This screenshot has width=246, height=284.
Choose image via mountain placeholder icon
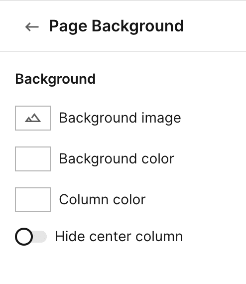click(x=33, y=118)
